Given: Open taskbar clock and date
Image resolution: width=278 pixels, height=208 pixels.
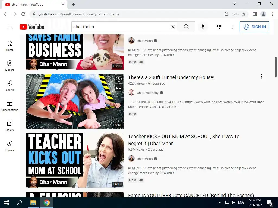Looking at the screenshot, I should (255, 203).
